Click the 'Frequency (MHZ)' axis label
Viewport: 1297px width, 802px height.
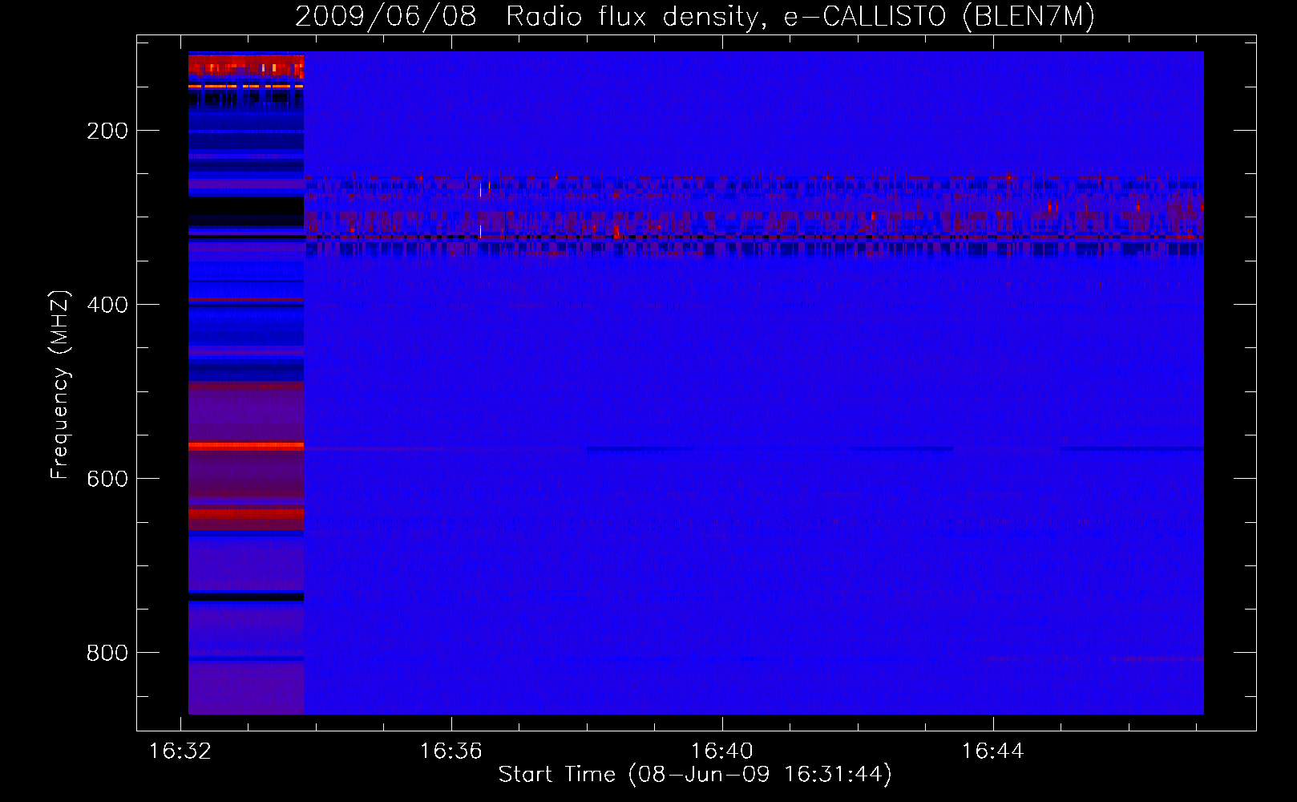pyautogui.click(x=60, y=385)
